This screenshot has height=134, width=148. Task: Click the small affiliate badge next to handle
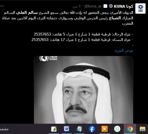(105, 6)
